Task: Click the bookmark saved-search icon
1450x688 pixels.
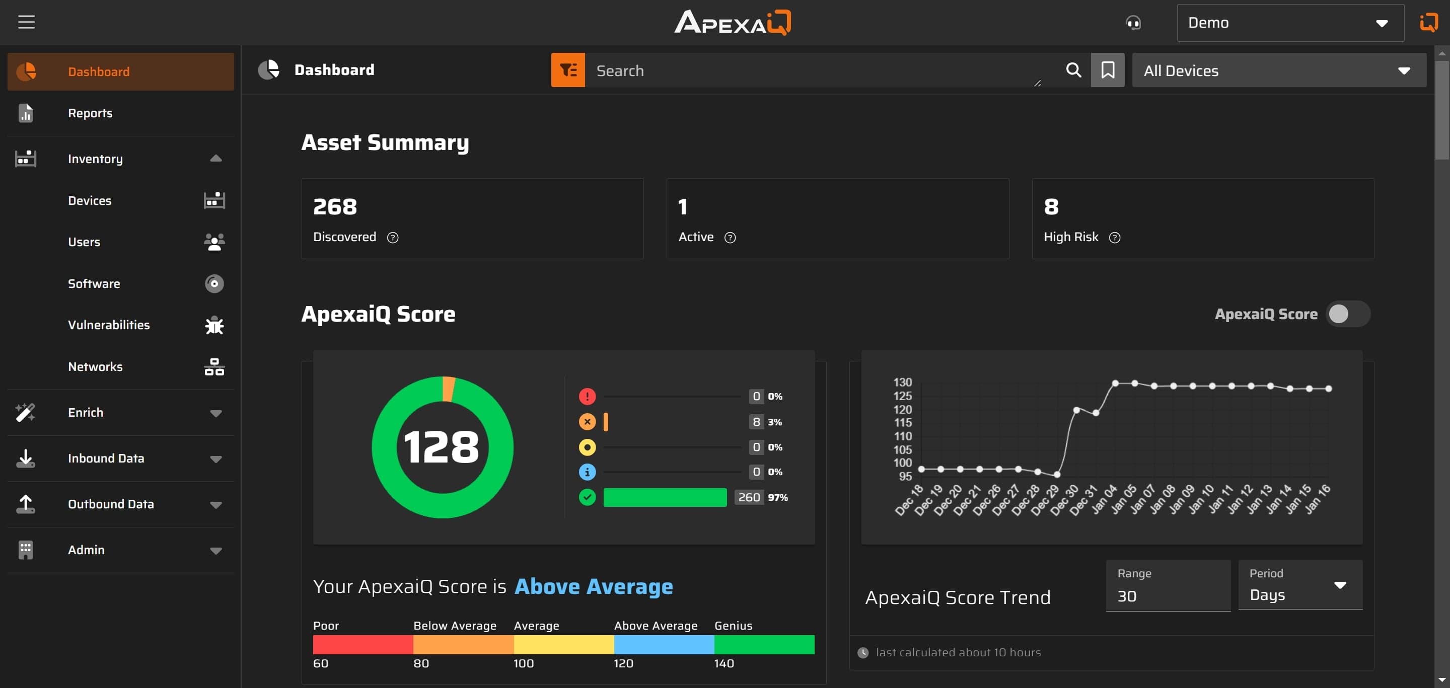Action: coord(1107,70)
